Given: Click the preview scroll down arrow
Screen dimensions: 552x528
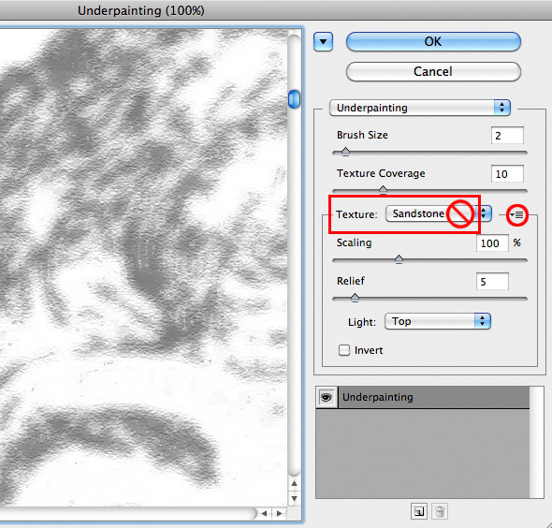Looking at the screenshot, I should pos(295,498).
